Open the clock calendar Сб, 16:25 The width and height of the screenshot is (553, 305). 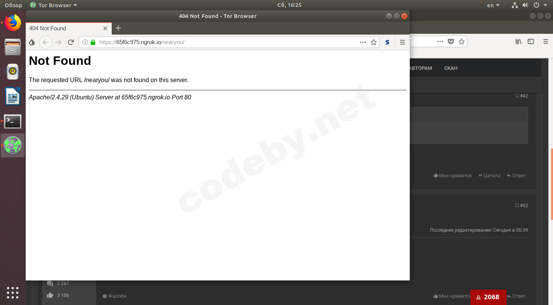pos(289,5)
